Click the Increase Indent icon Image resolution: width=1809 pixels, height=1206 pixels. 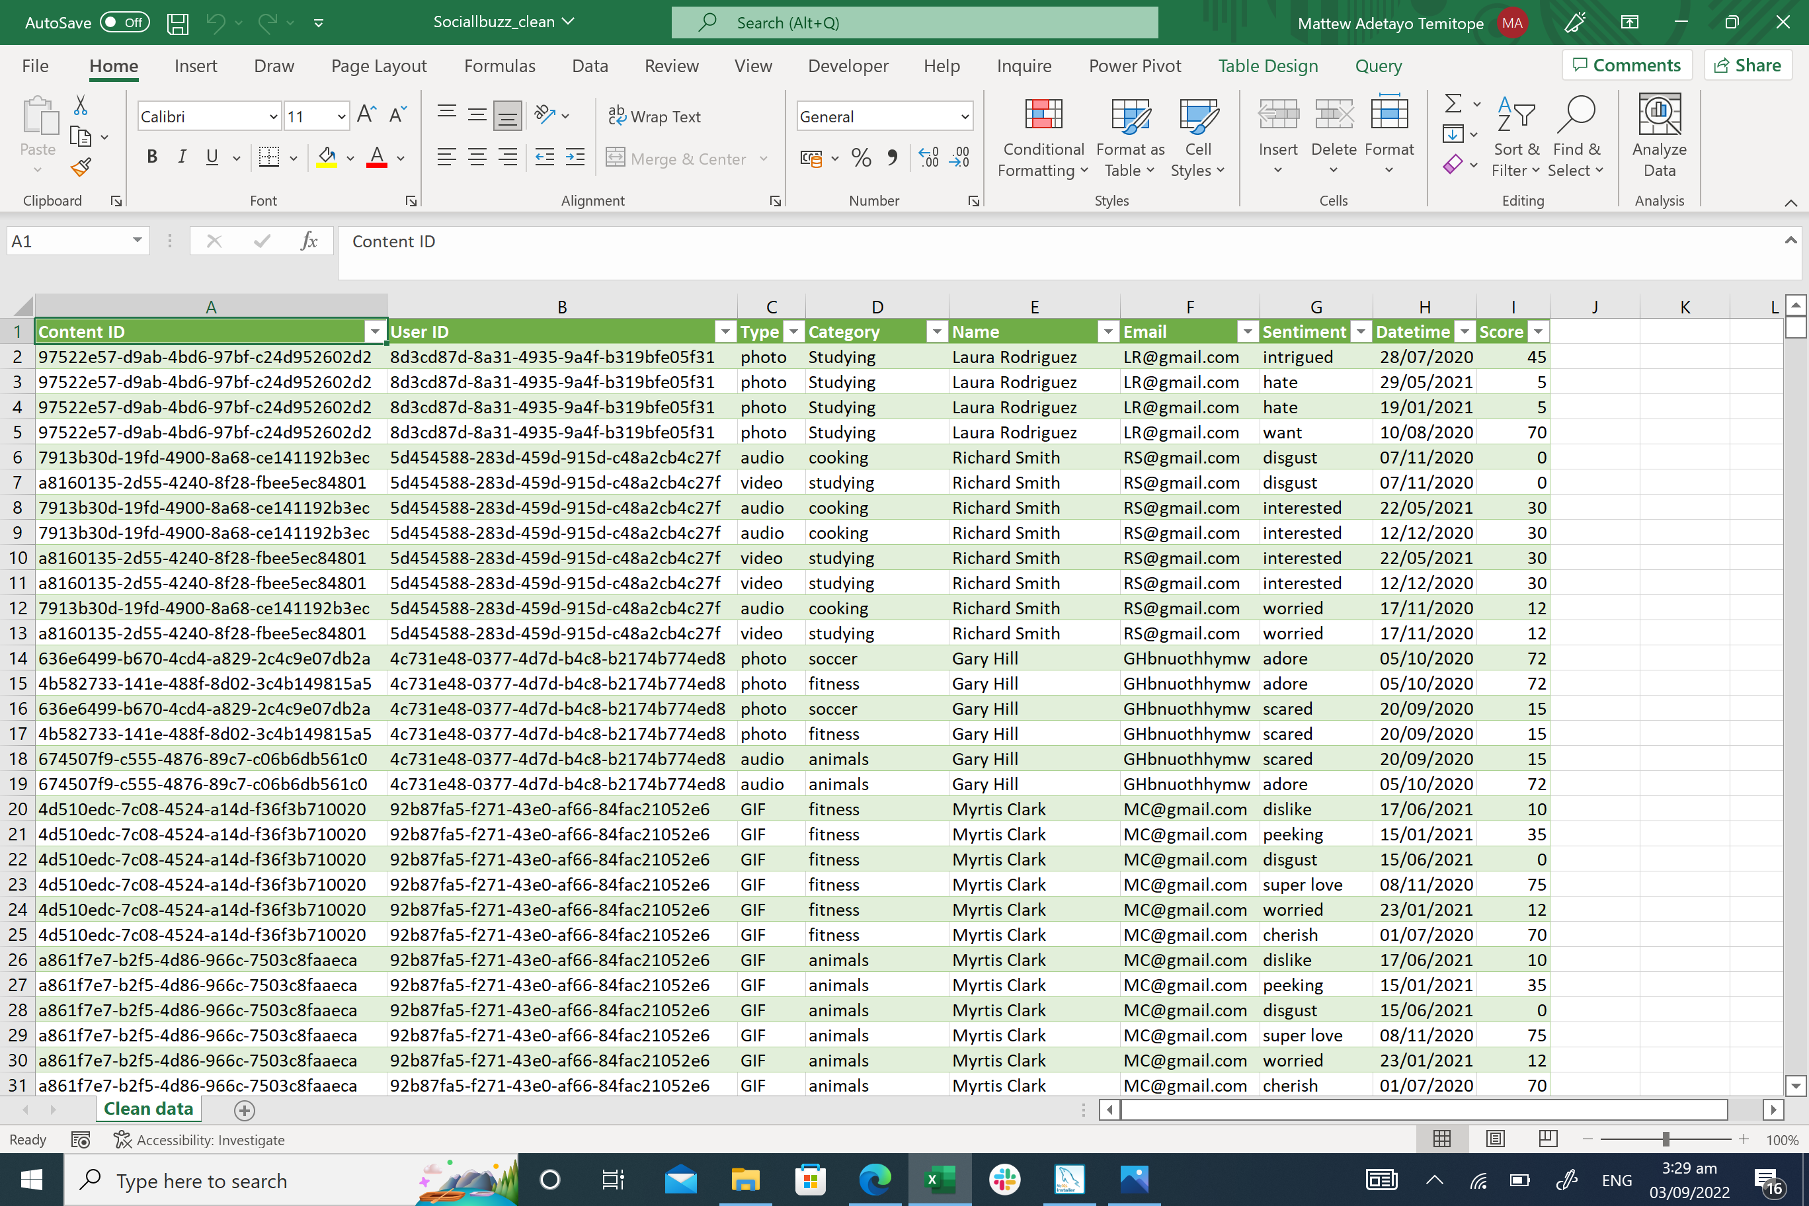(575, 157)
